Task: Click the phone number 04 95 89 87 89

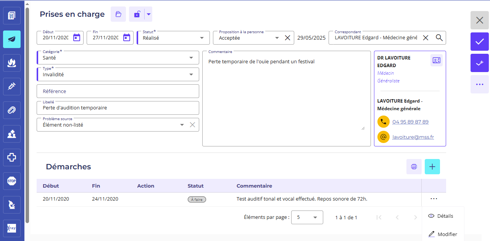Action: (410, 122)
